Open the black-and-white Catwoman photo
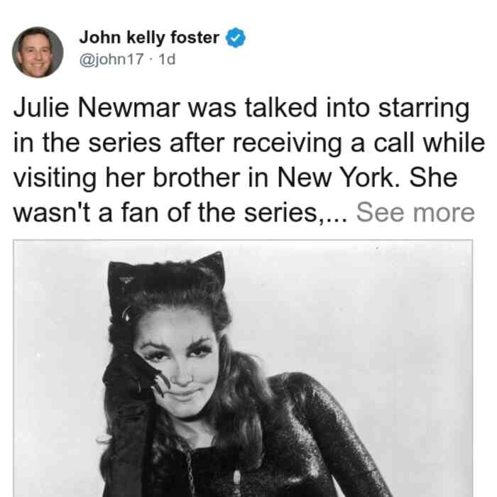The height and width of the screenshot is (497, 497). coord(243,368)
